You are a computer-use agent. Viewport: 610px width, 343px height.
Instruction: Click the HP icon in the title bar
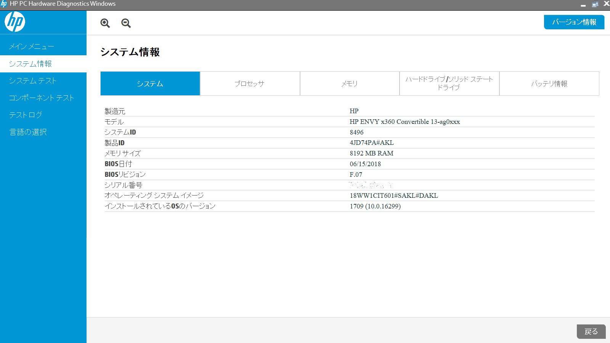pyautogui.click(x=4, y=4)
